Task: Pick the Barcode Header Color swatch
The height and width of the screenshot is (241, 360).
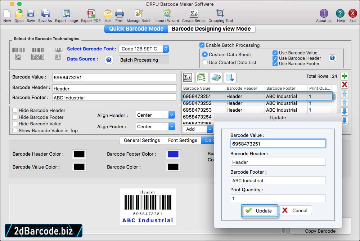Action: pyautogui.click(x=79, y=154)
